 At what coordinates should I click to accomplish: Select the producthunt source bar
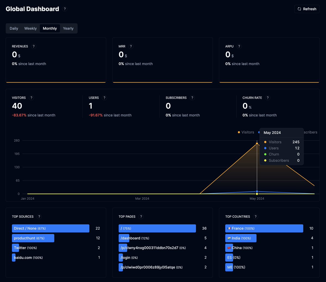pyautogui.click(x=33, y=238)
